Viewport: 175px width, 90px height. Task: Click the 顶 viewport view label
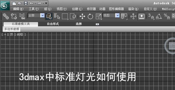pyautogui.click(x=11, y=35)
